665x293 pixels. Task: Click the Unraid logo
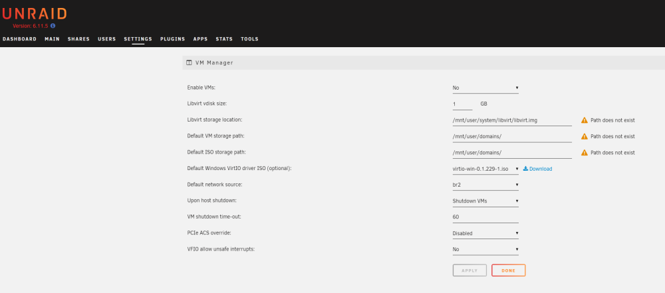tap(34, 13)
